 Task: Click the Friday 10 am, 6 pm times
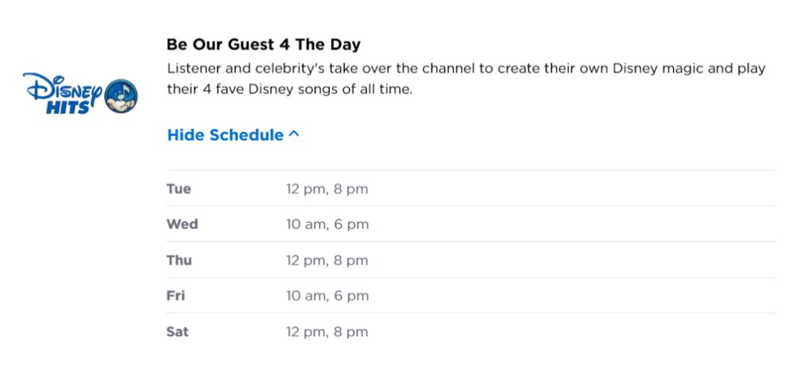pyautogui.click(x=327, y=296)
